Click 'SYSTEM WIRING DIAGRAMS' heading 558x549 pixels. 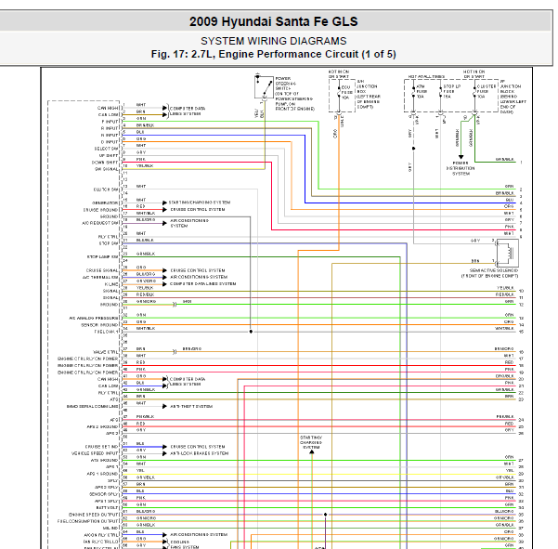click(273, 41)
